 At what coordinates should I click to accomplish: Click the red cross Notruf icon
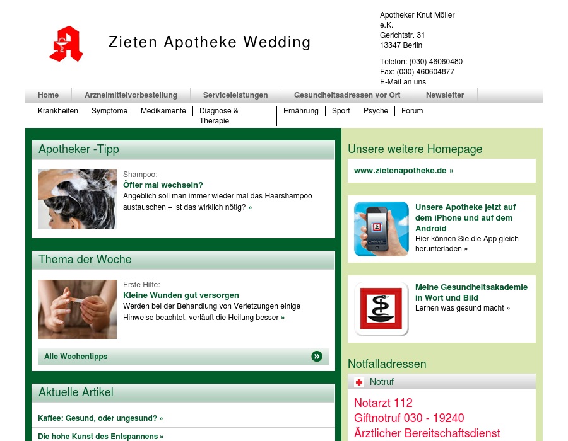coord(359,382)
